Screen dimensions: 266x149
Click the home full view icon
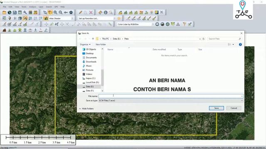pyautogui.click(x=71, y=12)
